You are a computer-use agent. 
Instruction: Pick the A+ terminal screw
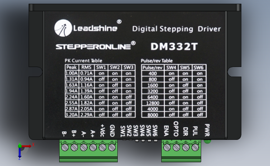click(x=93, y=147)
